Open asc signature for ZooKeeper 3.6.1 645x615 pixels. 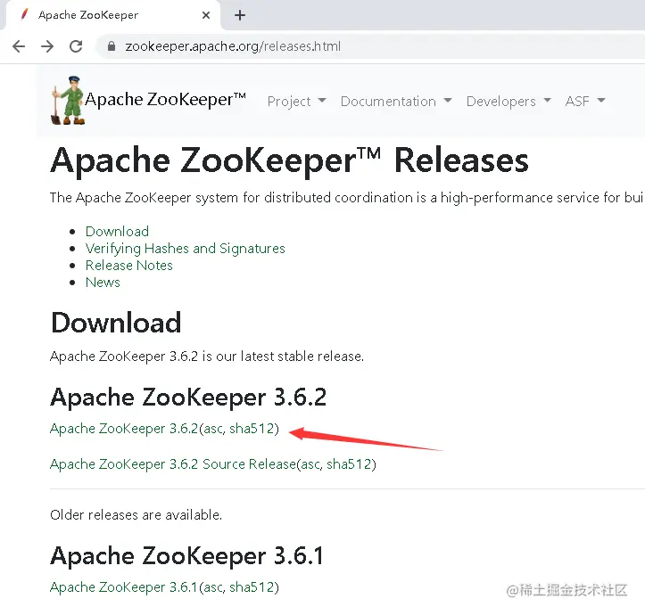[x=213, y=587]
